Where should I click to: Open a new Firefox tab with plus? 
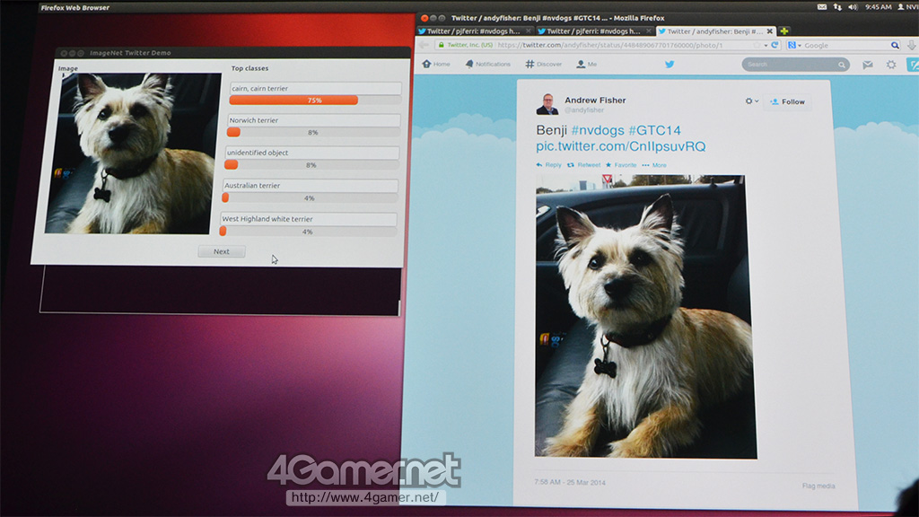pos(784,31)
